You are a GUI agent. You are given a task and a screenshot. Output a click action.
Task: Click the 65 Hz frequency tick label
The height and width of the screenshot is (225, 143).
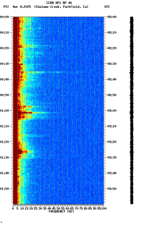coord(72,209)
